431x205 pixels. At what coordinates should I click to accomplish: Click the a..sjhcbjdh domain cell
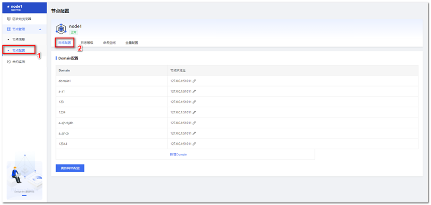click(111, 123)
